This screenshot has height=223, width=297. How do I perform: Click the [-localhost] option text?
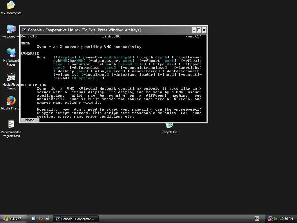95,75
